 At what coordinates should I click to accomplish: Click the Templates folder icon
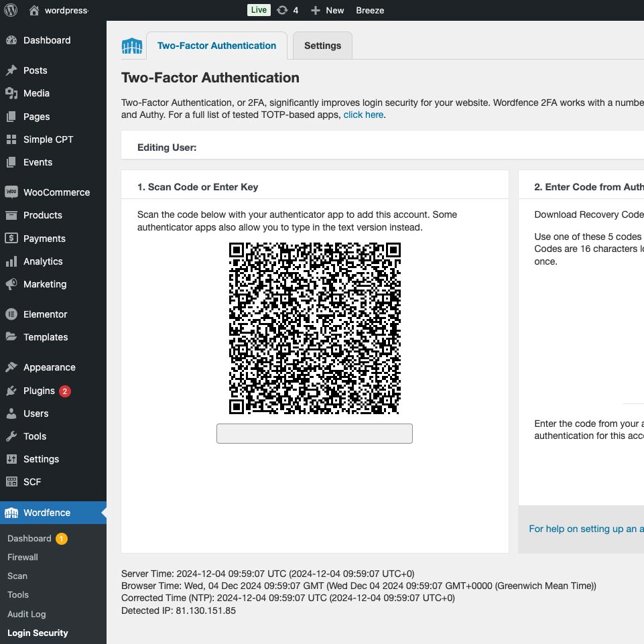(x=11, y=337)
